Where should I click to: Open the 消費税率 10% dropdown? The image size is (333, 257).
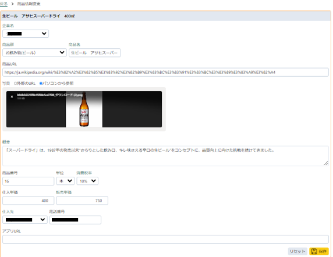[87, 181]
